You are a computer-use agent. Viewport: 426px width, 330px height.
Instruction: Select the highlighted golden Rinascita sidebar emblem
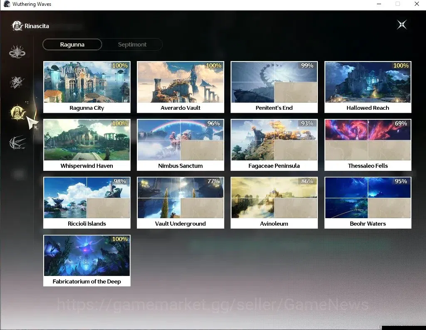17,113
